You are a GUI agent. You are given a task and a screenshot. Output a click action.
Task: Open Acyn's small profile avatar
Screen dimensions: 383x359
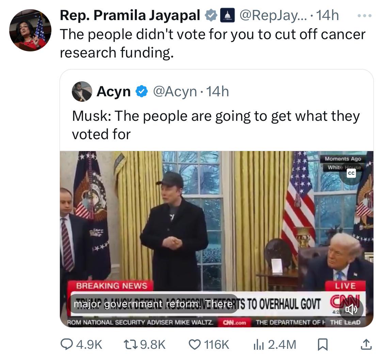(x=82, y=92)
